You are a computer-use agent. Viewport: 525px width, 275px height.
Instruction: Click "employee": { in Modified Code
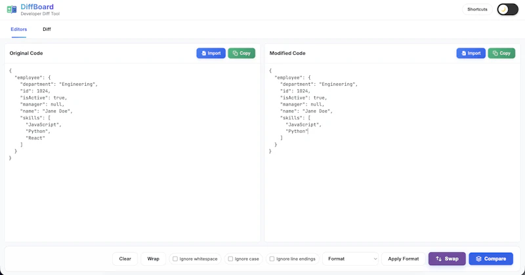[293, 77]
